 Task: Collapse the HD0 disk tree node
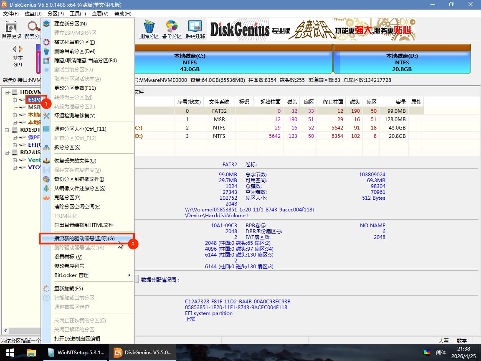click(6, 92)
